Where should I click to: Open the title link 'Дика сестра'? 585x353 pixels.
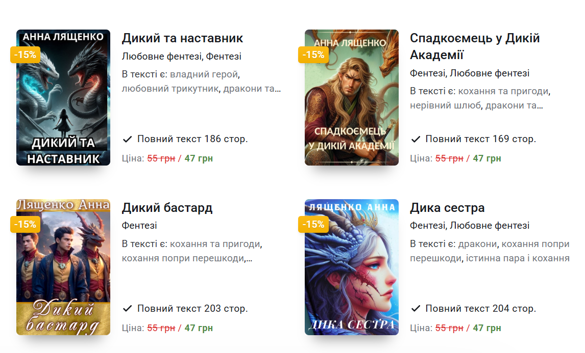coord(447,208)
